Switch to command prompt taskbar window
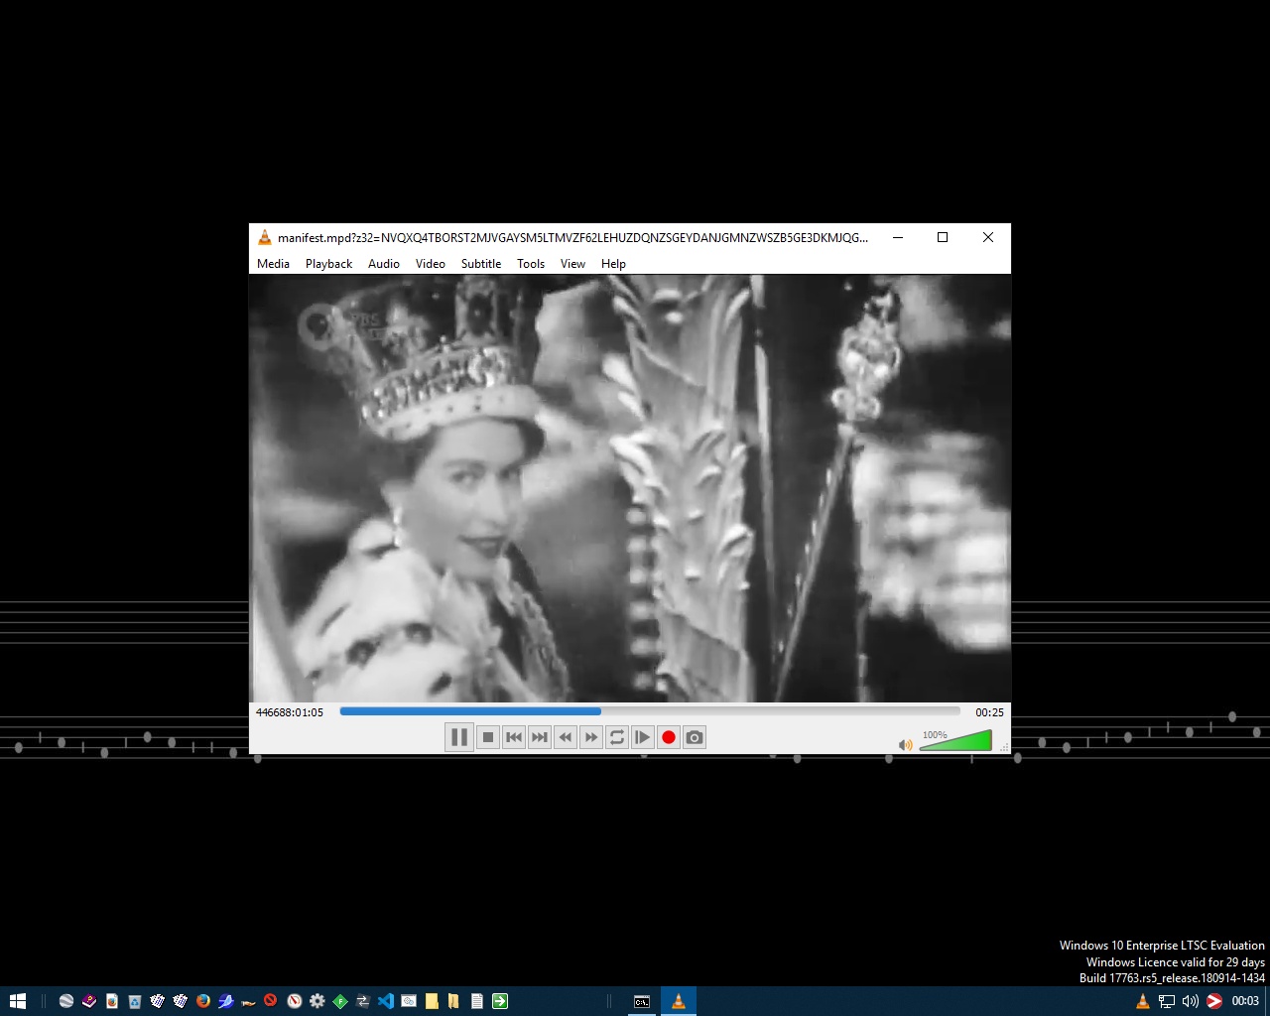The width and height of the screenshot is (1270, 1016). point(642,1001)
